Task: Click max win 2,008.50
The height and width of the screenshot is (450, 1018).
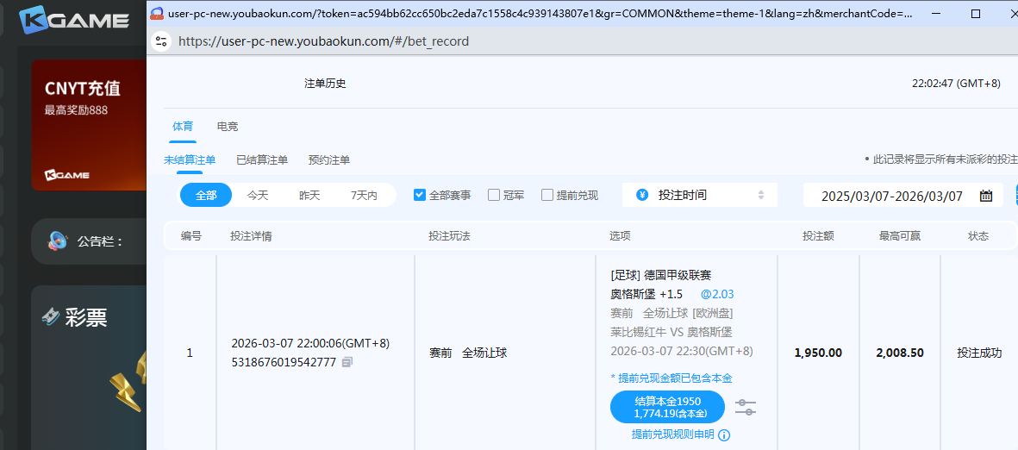Action: point(900,353)
